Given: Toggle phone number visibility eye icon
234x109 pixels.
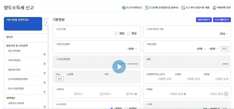Looking at the screenshot, I should 136,94.
